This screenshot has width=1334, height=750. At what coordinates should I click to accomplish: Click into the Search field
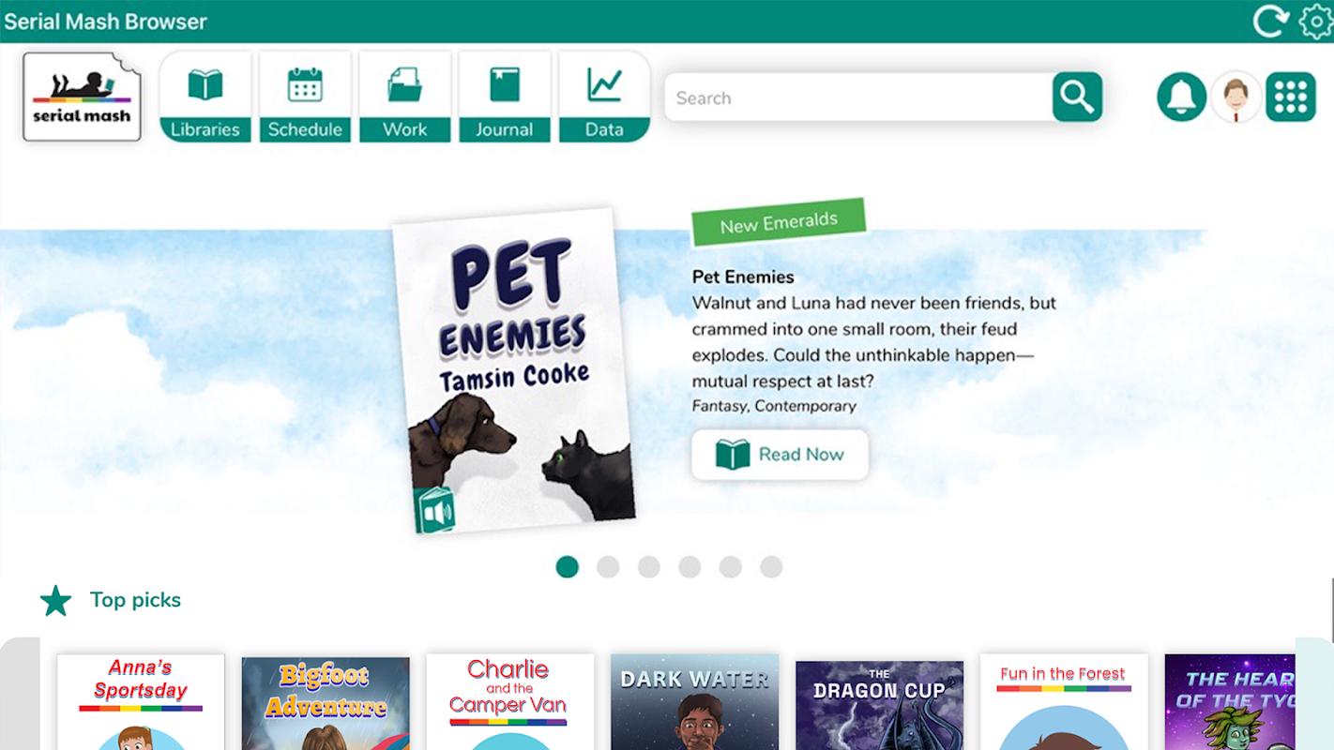tap(858, 97)
